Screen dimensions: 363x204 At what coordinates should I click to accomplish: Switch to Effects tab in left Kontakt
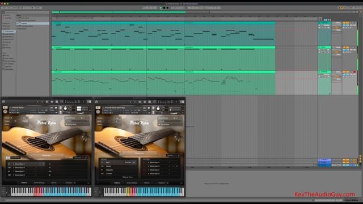[54, 182]
